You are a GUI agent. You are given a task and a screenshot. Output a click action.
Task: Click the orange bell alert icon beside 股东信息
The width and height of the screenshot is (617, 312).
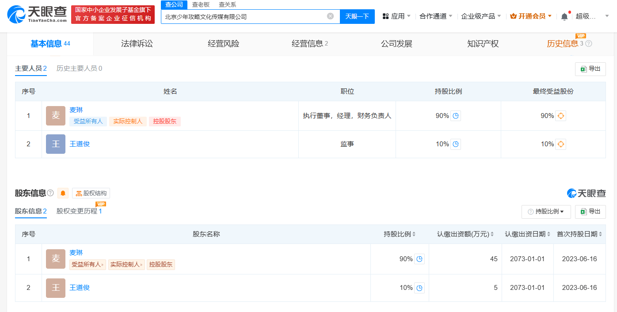pos(63,193)
